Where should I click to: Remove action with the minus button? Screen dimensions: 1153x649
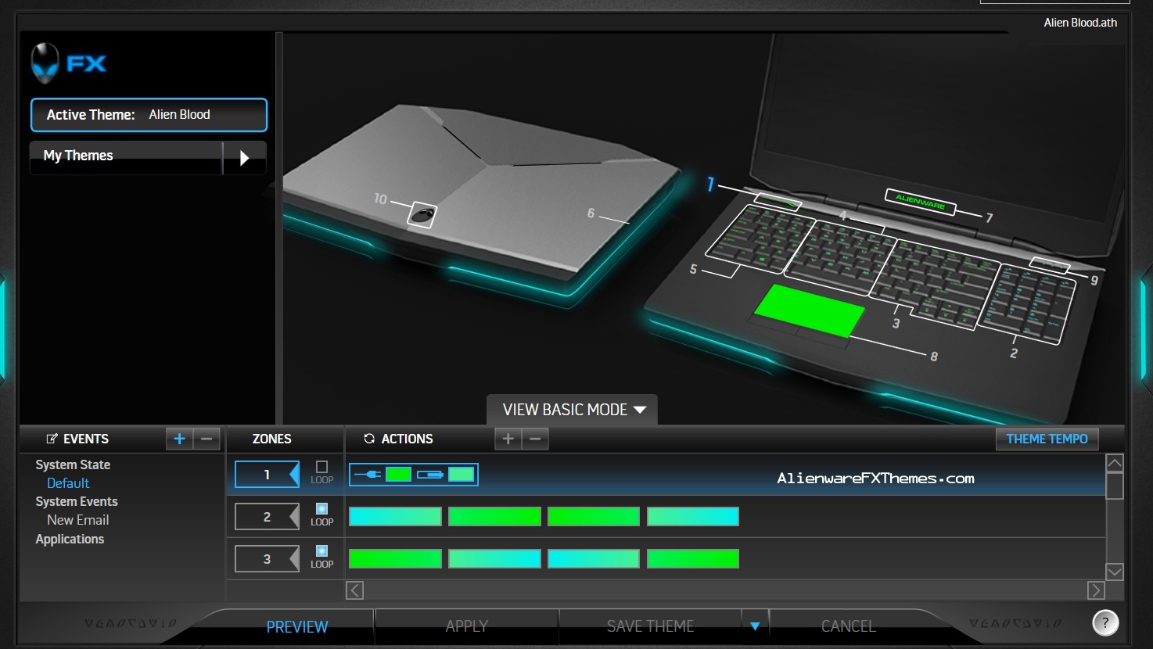(x=535, y=439)
